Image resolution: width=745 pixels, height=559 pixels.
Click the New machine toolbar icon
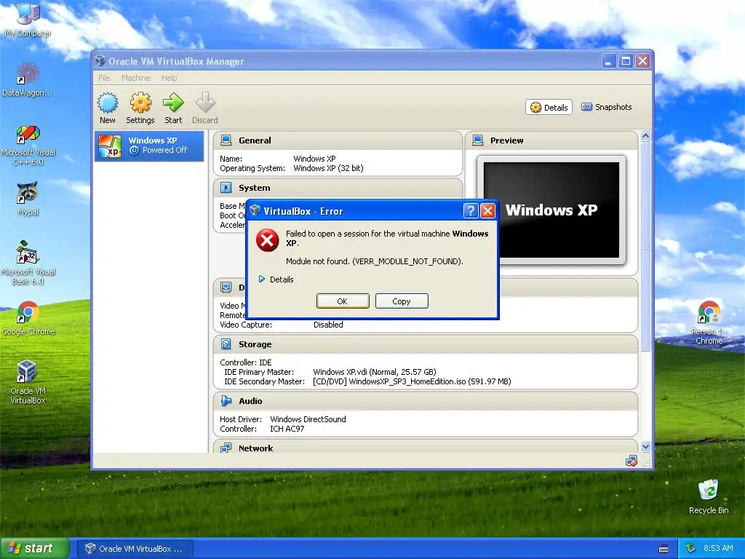pyautogui.click(x=108, y=103)
